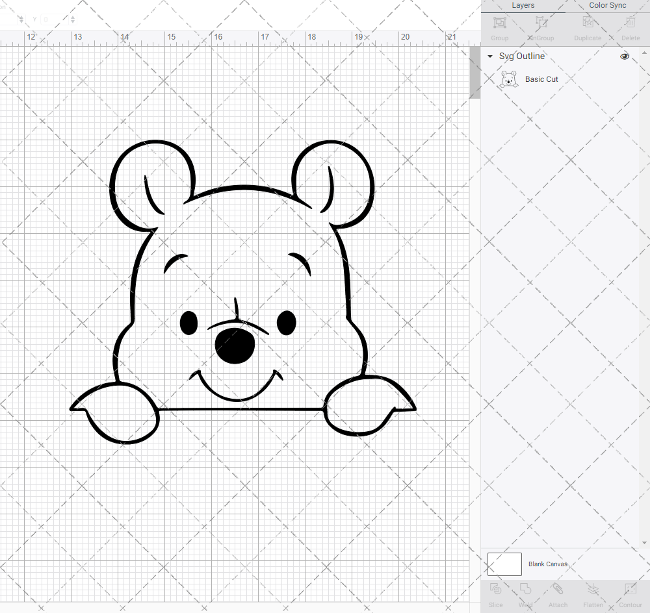Hide the Svg Outline layer
650x613 pixels.
[625, 56]
